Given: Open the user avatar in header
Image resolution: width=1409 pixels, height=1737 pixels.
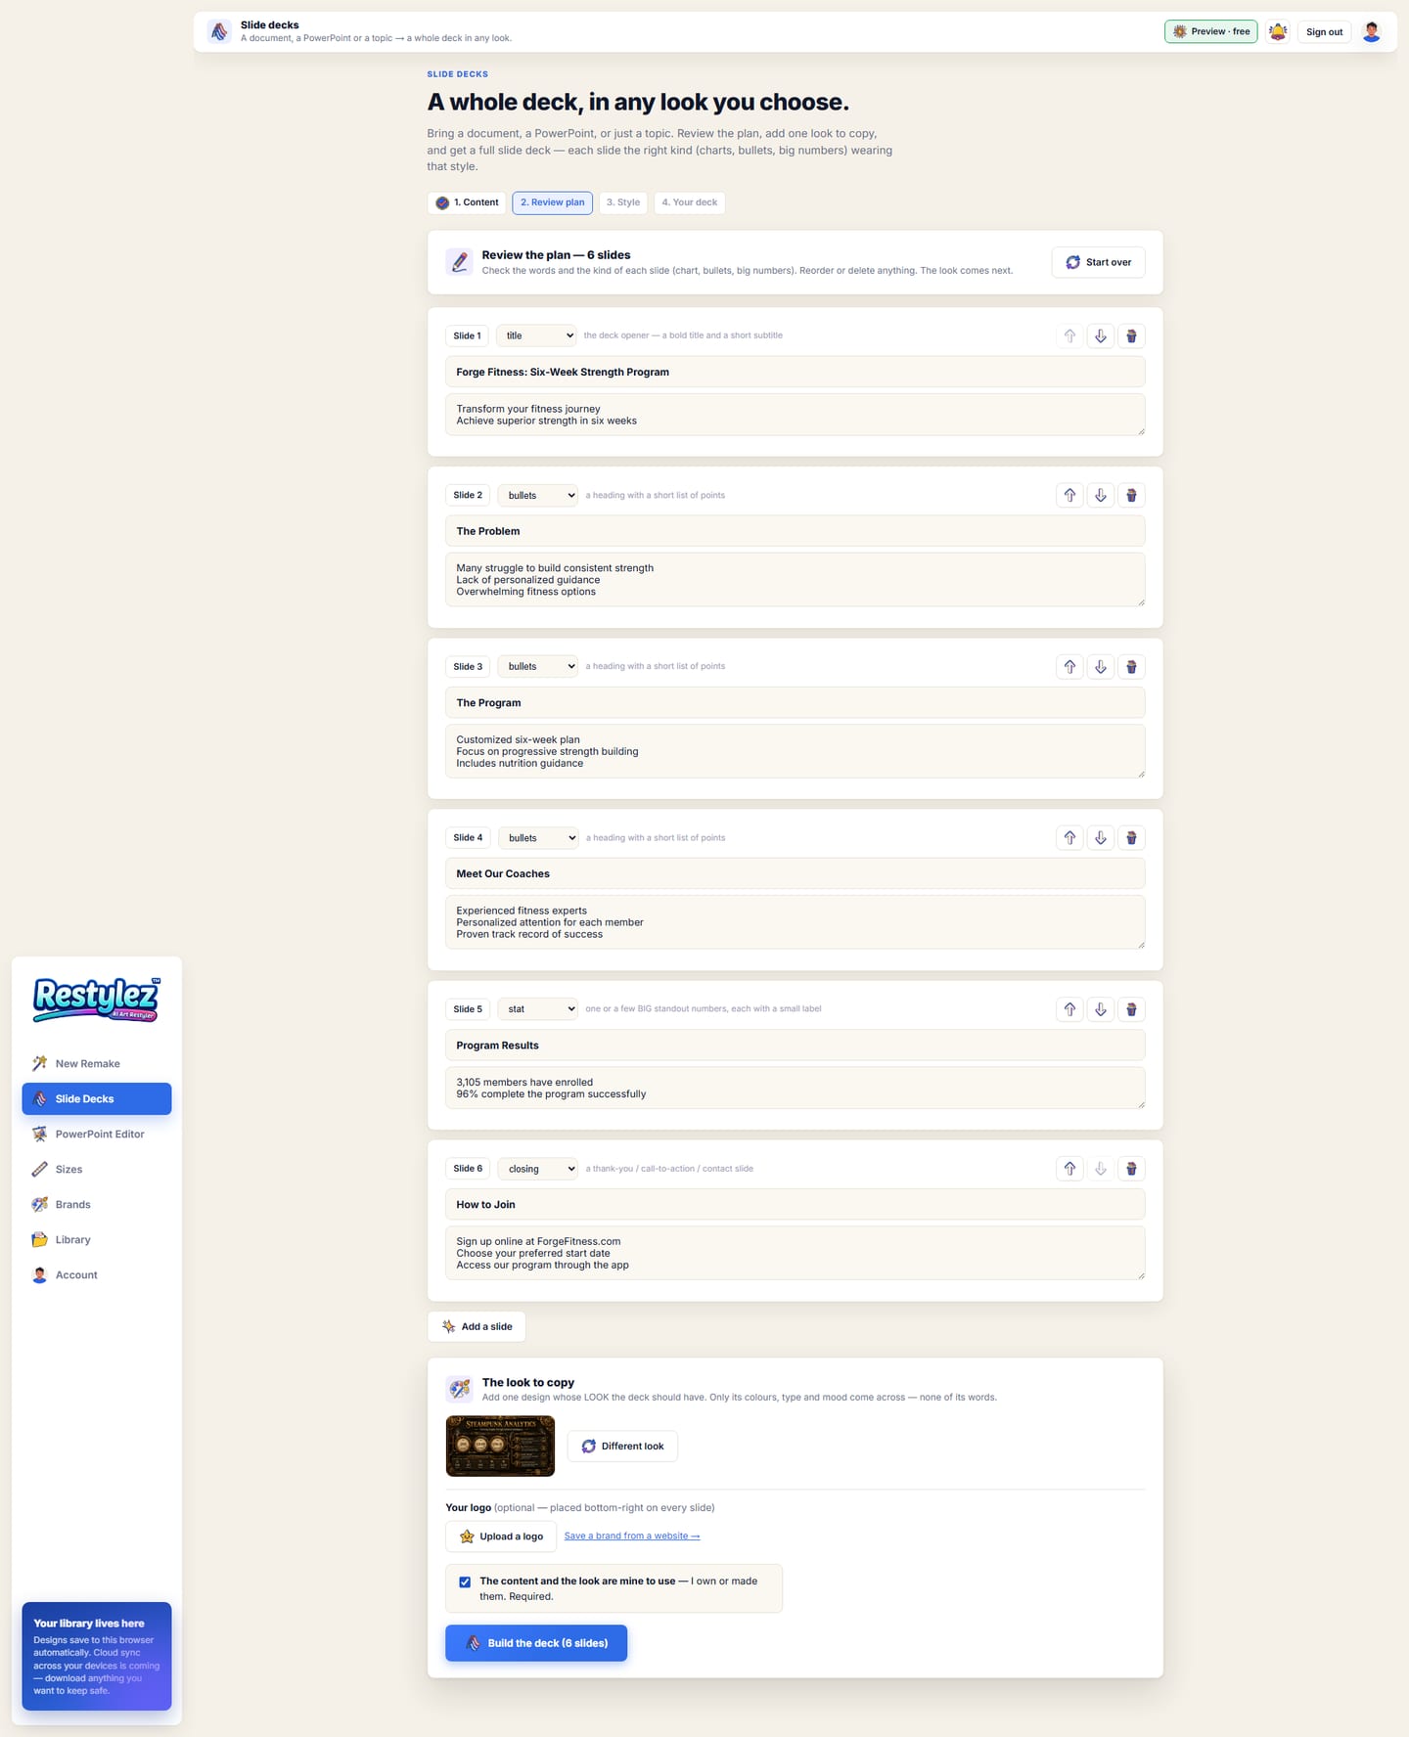Looking at the screenshot, I should (1371, 31).
